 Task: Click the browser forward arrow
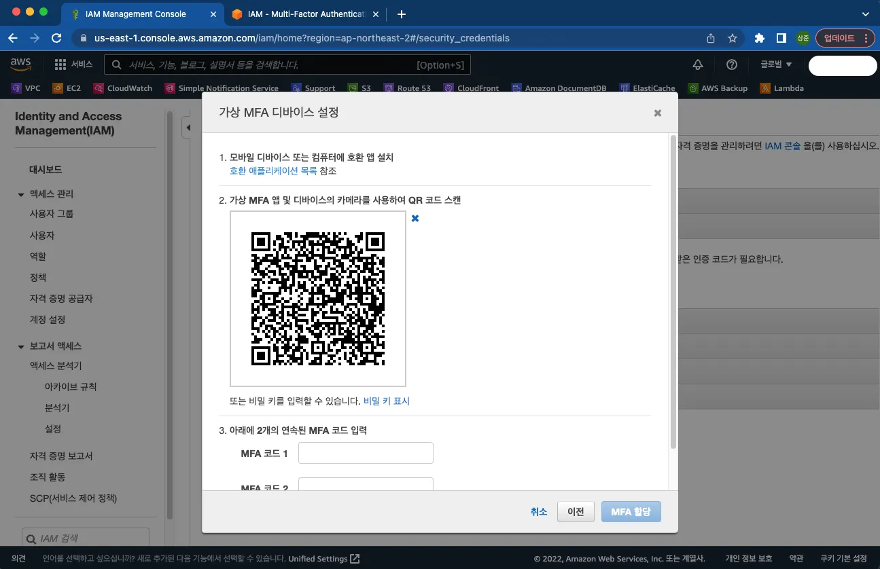(35, 38)
